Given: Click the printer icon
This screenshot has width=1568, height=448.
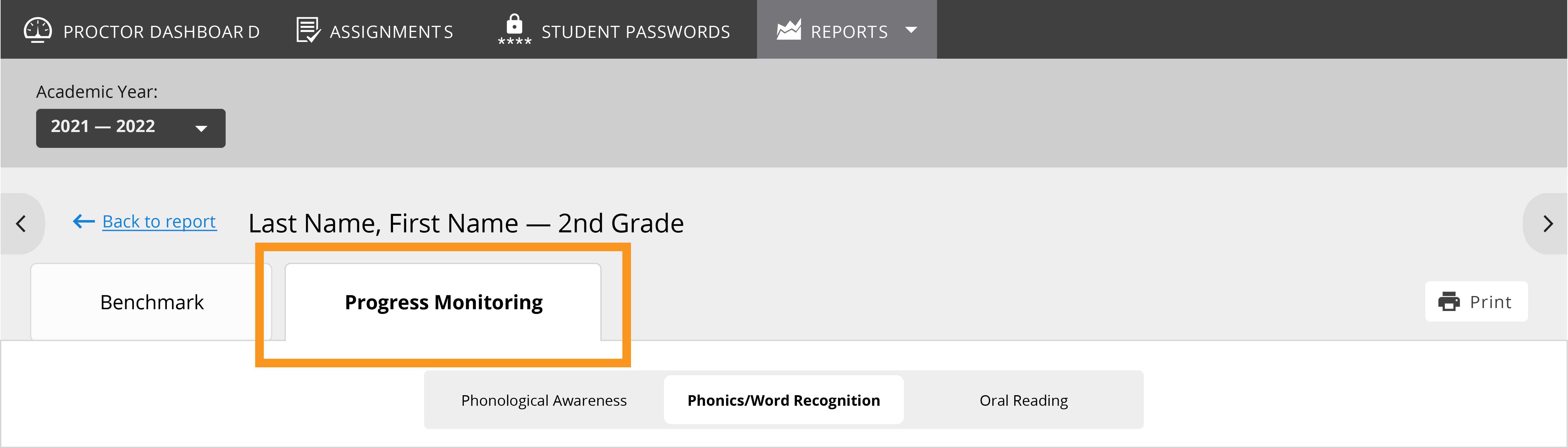Looking at the screenshot, I should (1449, 302).
